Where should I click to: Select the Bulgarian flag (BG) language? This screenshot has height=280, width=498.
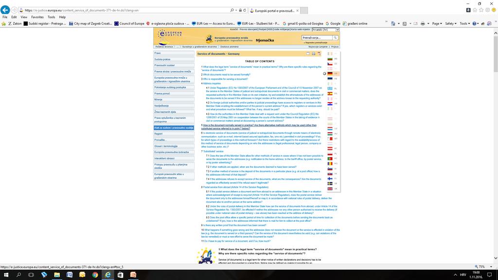(x=330, y=59)
